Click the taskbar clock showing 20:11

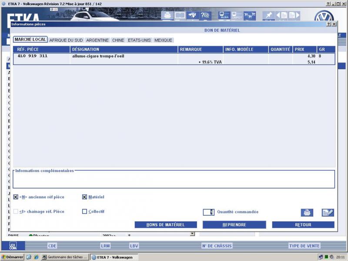(340, 257)
